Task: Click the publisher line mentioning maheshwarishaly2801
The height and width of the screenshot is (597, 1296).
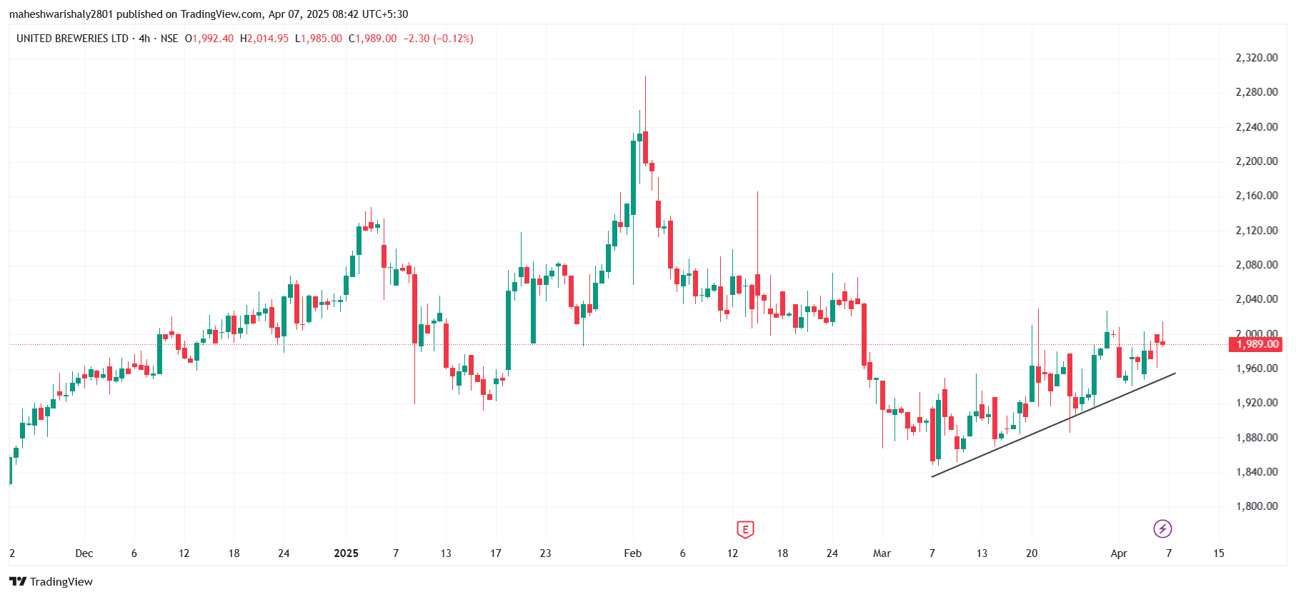Action: (209, 14)
